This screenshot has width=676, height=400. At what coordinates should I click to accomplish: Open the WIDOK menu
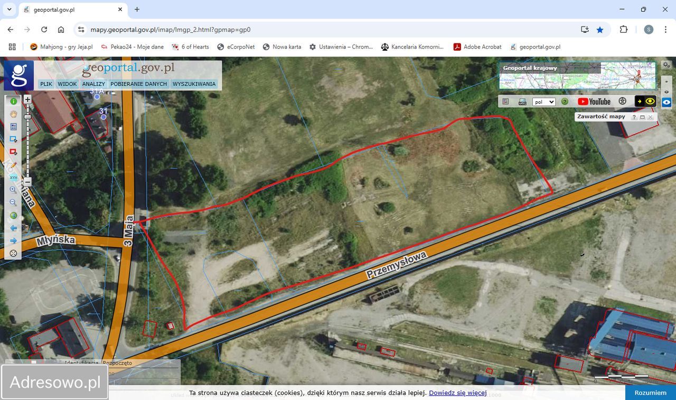point(68,84)
